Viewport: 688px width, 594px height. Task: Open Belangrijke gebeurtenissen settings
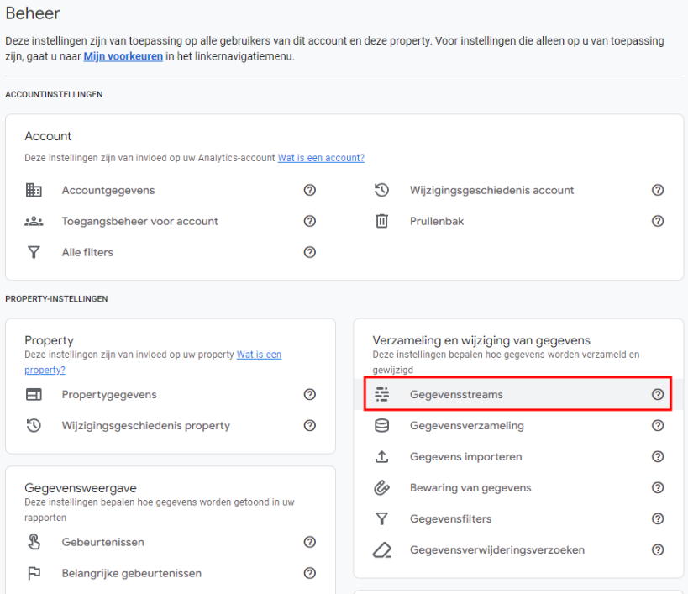click(x=131, y=573)
